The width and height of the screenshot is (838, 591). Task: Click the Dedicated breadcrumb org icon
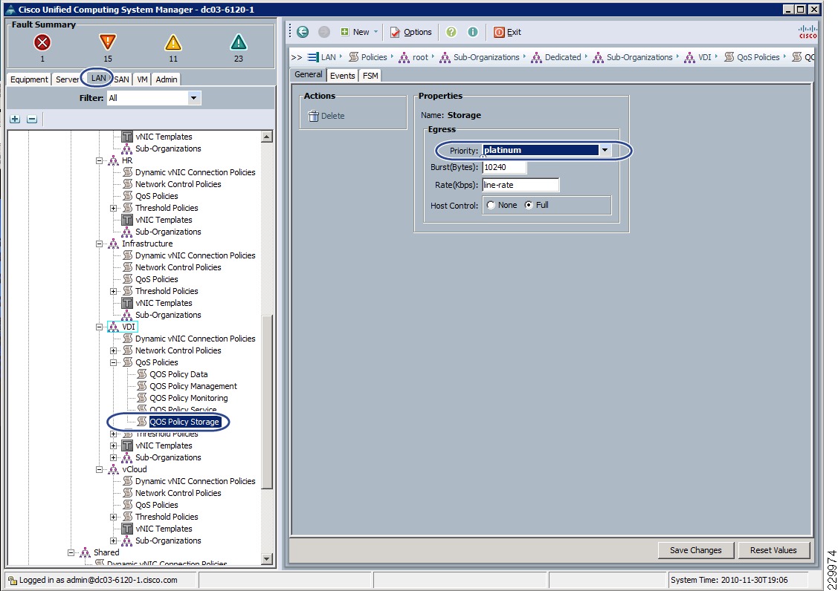[x=536, y=57]
